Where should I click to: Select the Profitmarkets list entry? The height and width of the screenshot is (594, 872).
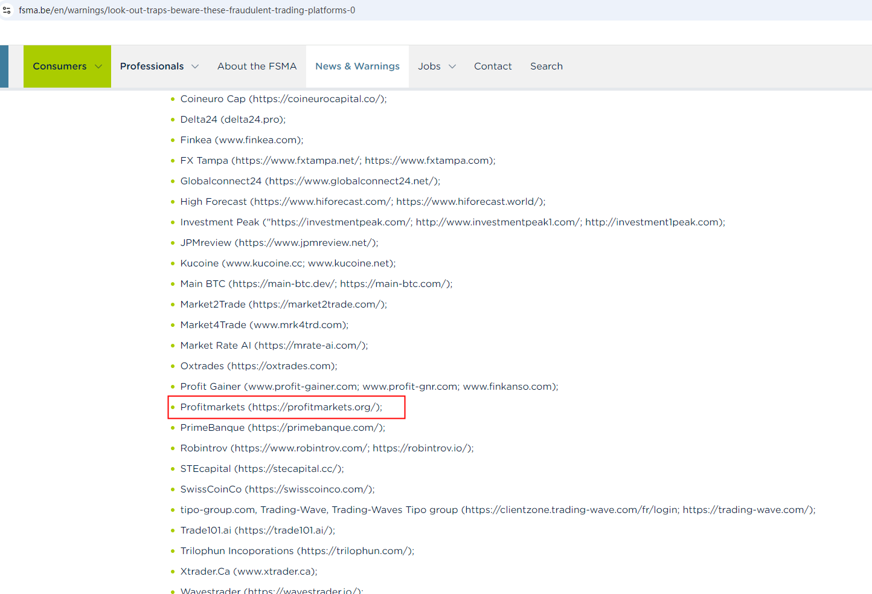click(x=281, y=407)
